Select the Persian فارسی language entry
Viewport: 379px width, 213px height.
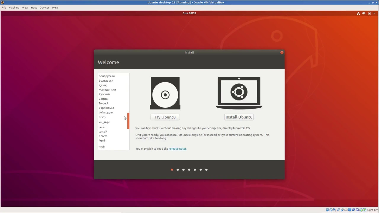(x=103, y=131)
